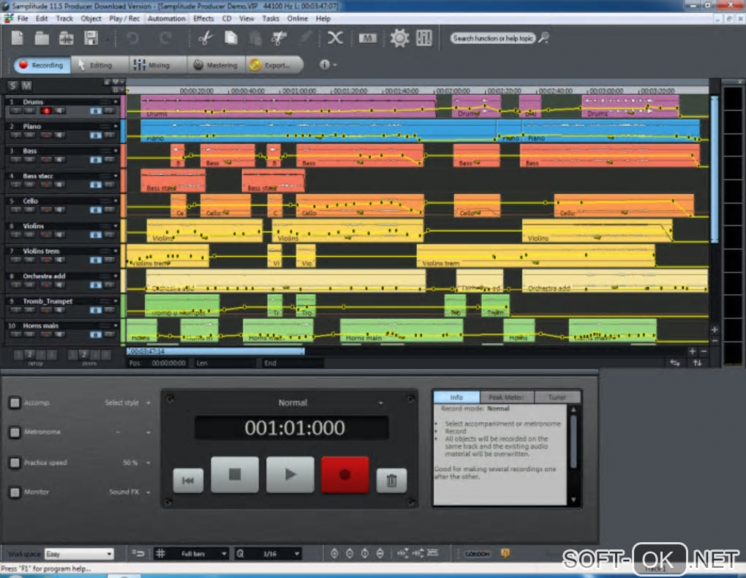Click the Export... button
746x578 pixels.
coord(274,65)
